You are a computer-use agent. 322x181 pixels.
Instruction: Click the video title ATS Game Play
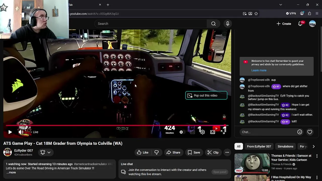click(x=63, y=143)
